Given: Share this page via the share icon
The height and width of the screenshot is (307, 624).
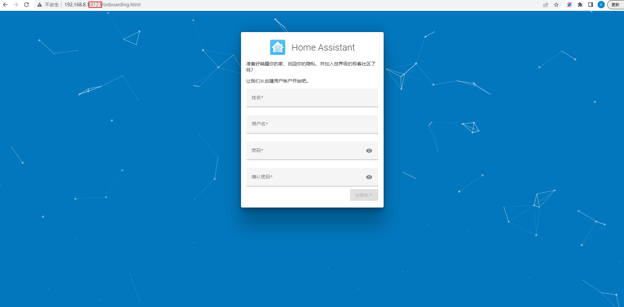Looking at the screenshot, I should [x=546, y=5].
